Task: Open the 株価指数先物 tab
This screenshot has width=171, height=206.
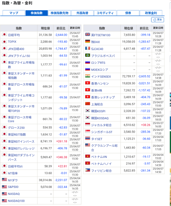Action: coord(59,13)
